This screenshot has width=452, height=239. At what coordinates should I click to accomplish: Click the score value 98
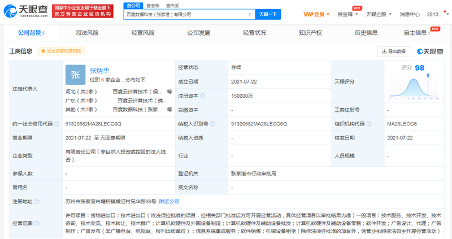[419, 68]
